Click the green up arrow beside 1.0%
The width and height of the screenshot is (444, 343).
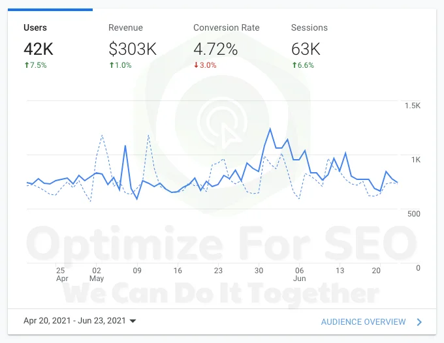point(112,65)
